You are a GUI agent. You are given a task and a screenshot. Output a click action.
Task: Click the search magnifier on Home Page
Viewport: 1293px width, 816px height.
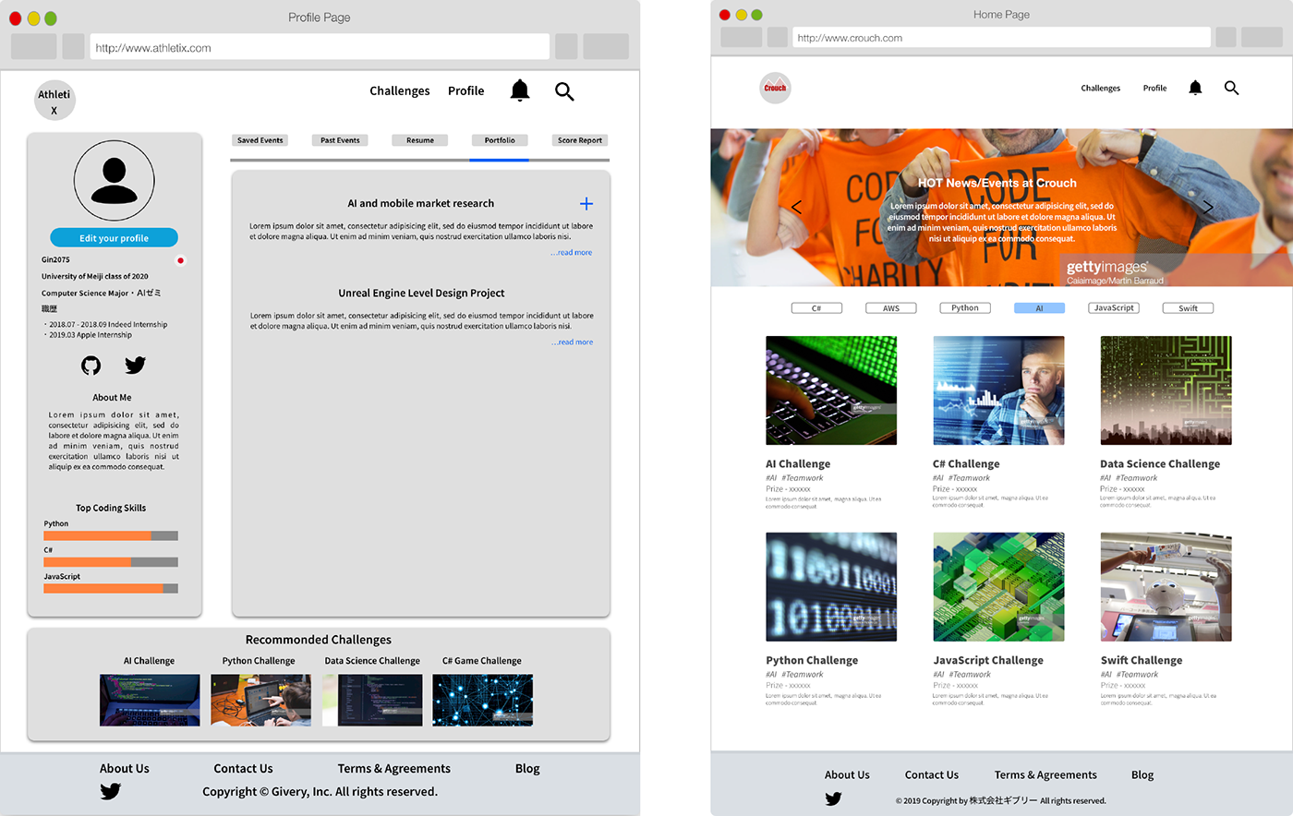click(1231, 88)
